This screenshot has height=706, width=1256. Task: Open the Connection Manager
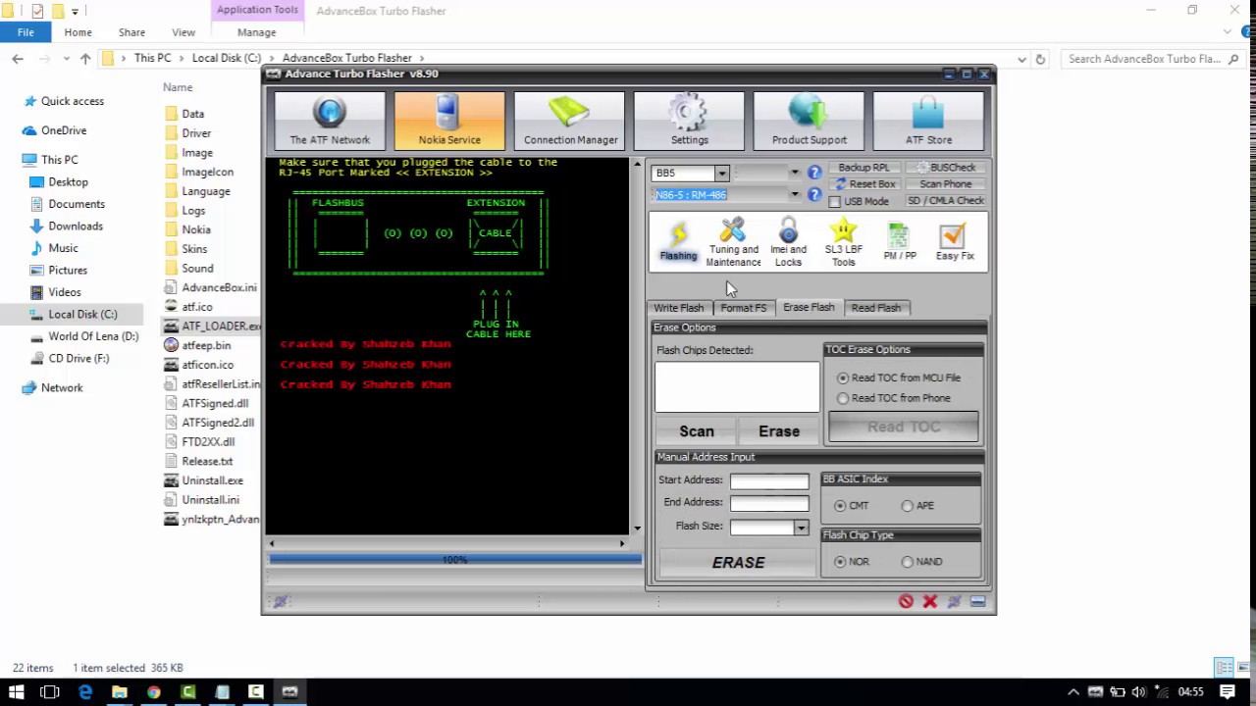(x=570, y=121)
